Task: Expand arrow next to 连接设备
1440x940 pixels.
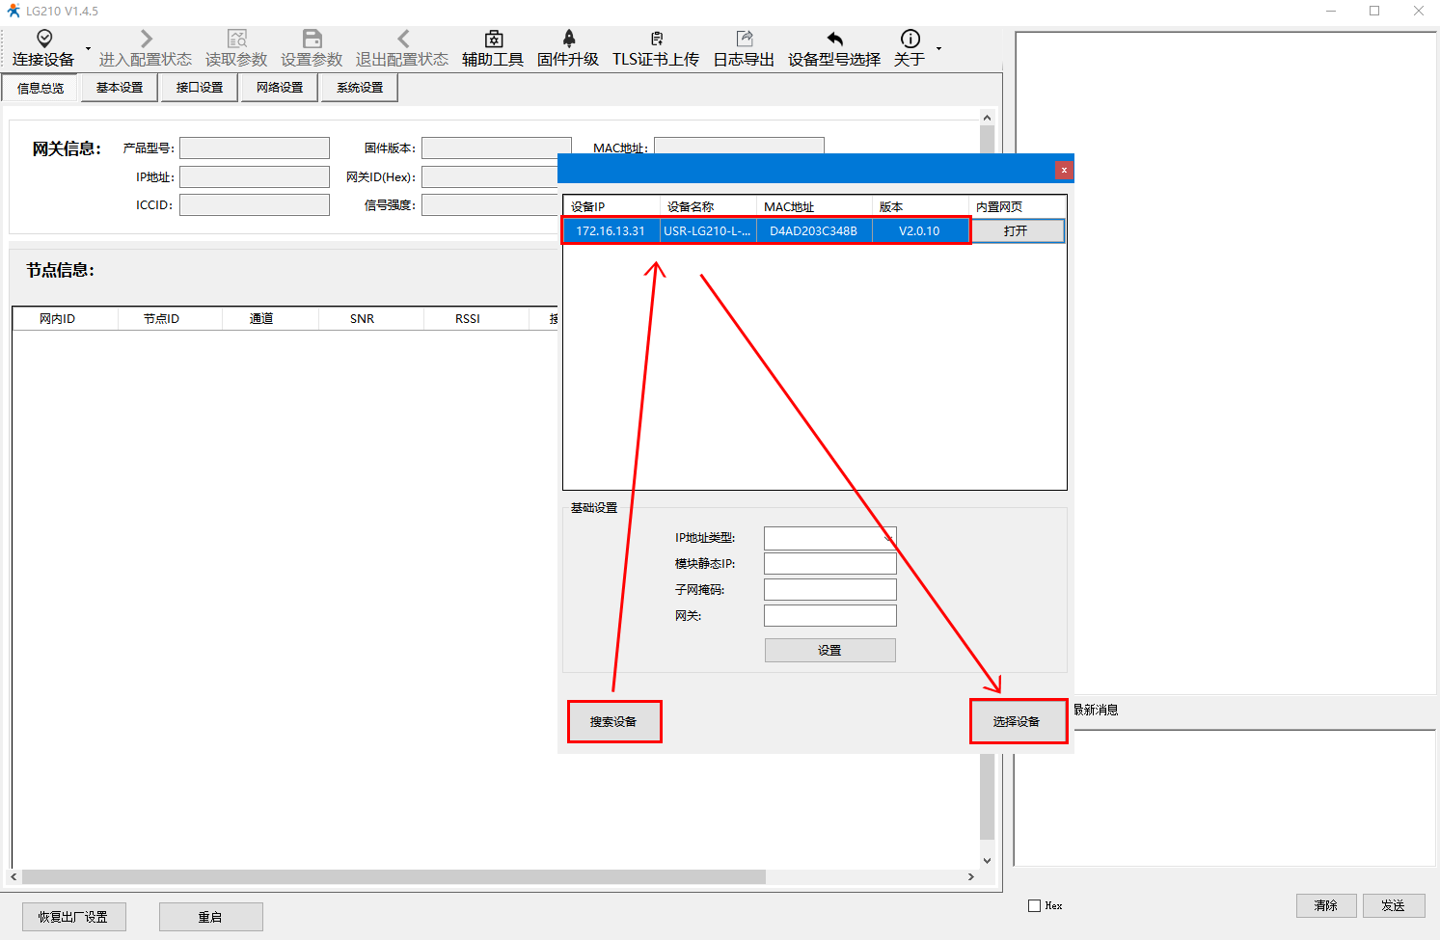Action: click(88, 48)
